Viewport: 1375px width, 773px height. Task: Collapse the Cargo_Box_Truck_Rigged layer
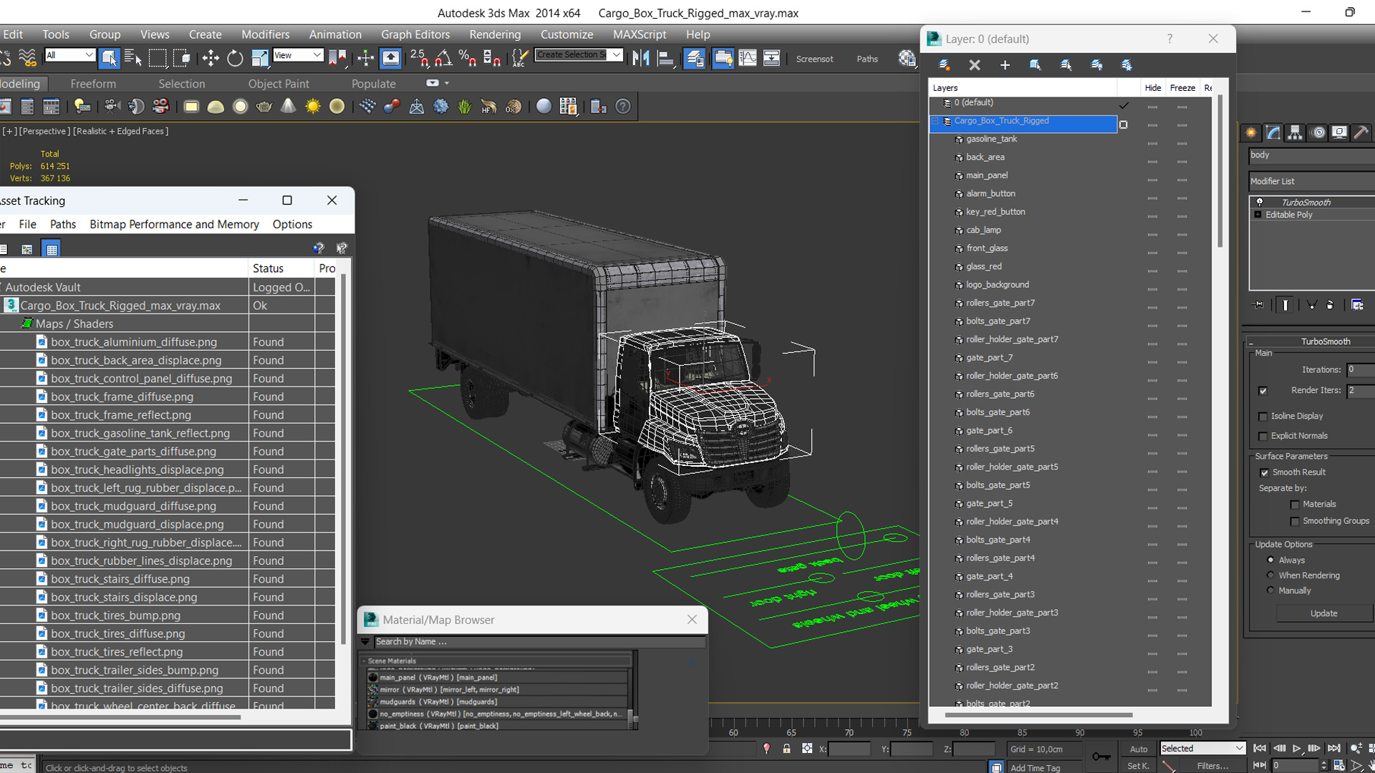click(x=935, y=121)
